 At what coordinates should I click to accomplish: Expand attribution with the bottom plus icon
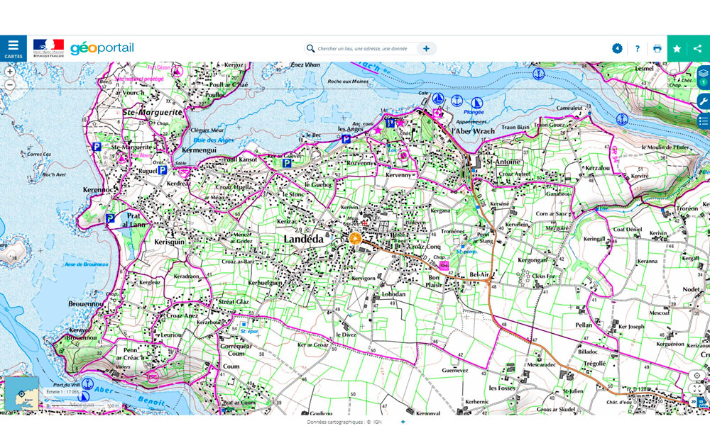click(403, 422)
